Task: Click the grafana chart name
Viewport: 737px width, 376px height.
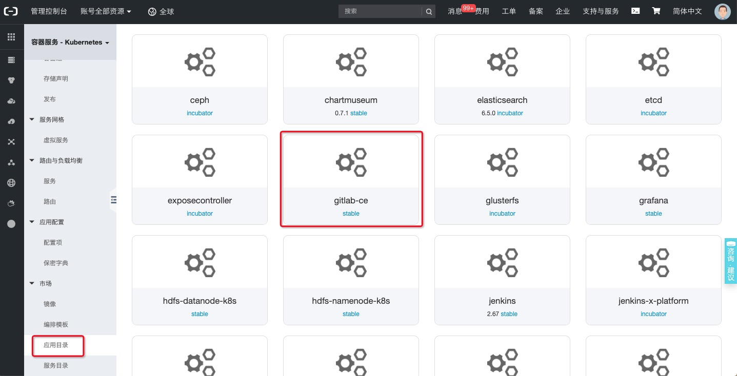Action: coord(653,200)
